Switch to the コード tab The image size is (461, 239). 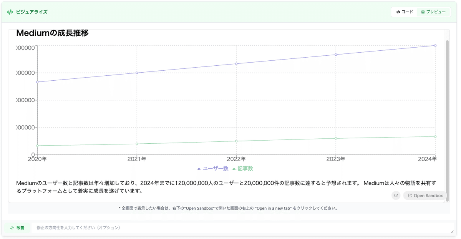tap(405, 12)
